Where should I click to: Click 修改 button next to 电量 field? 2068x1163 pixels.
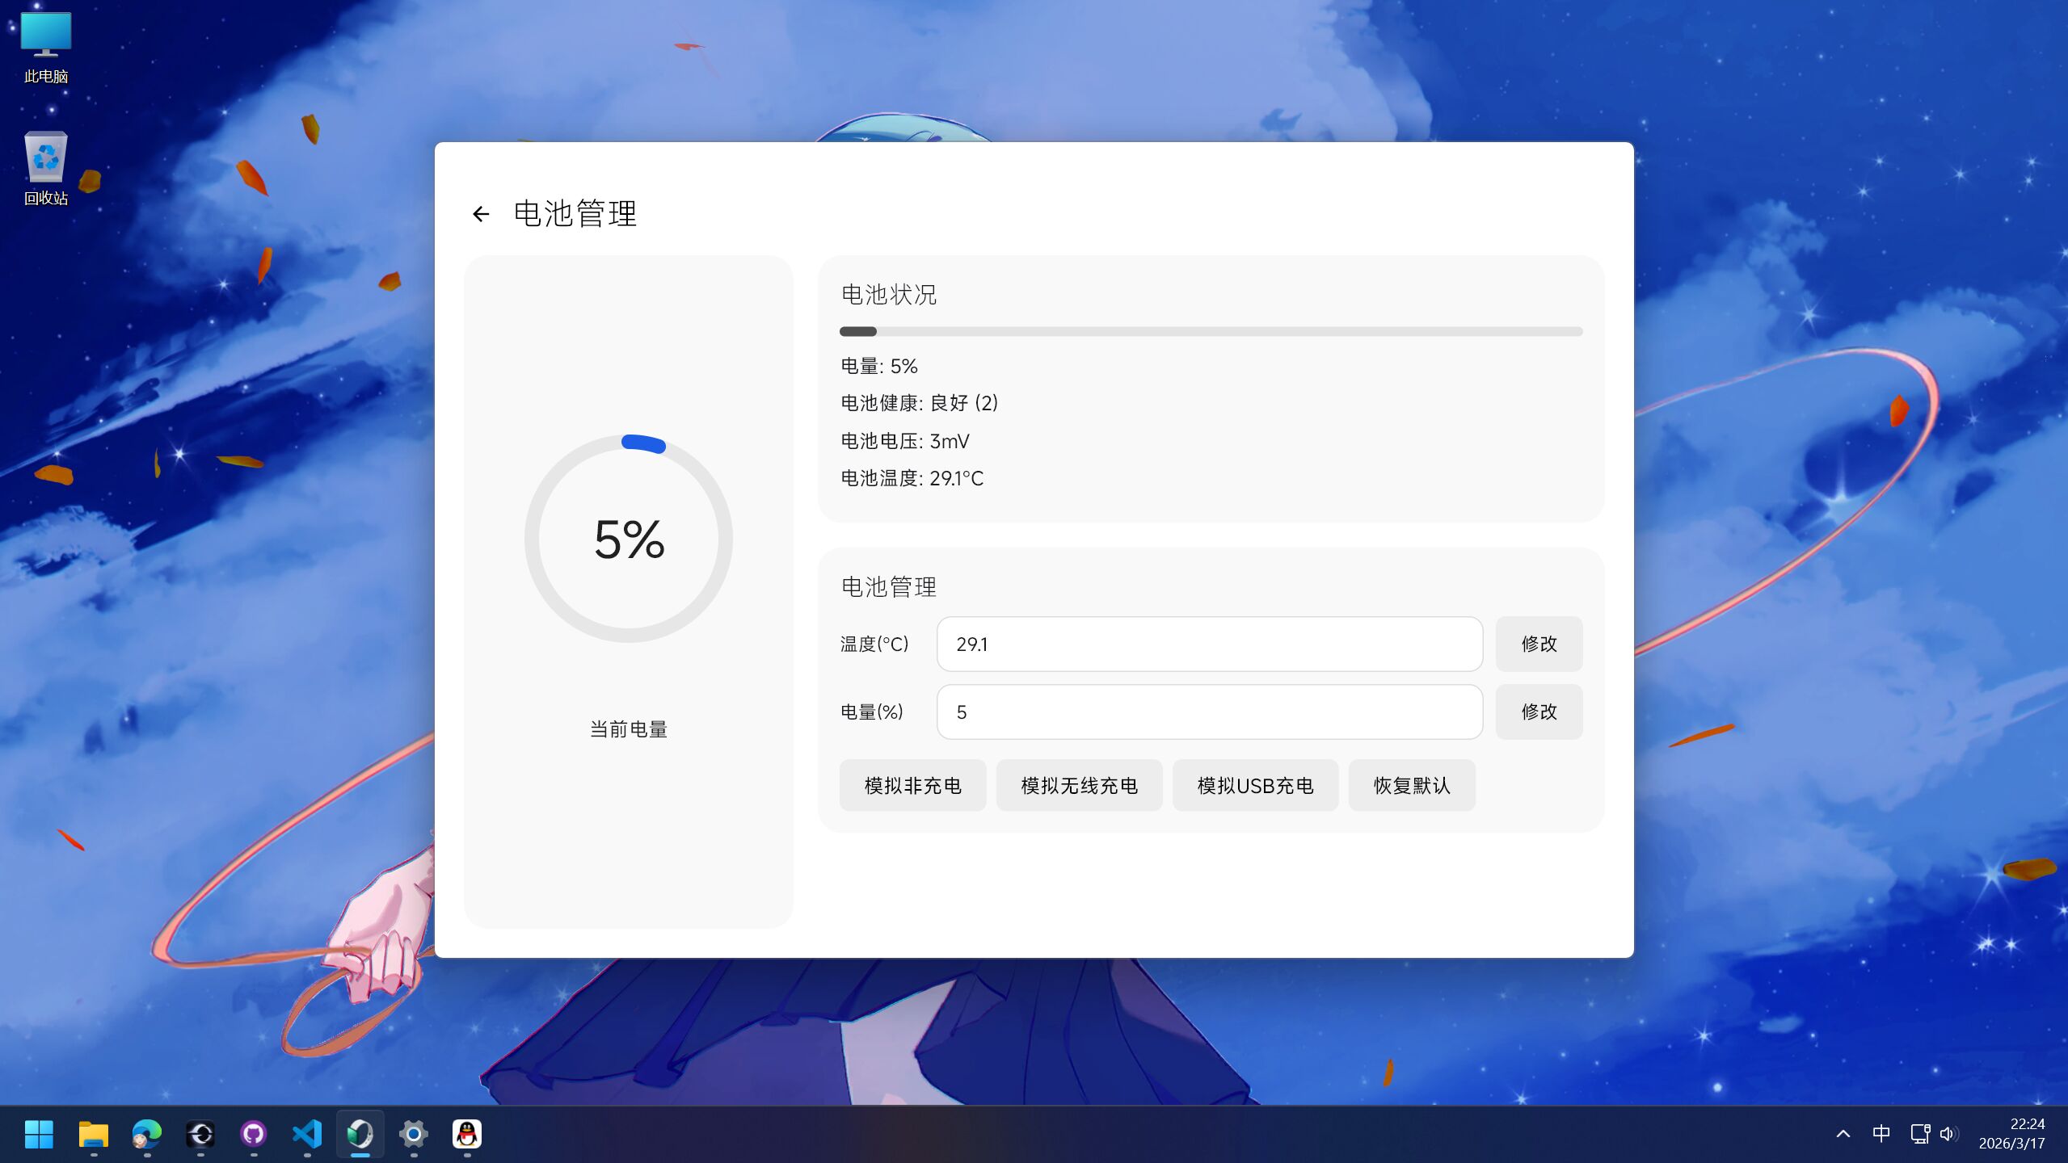tap(1538, 712)
